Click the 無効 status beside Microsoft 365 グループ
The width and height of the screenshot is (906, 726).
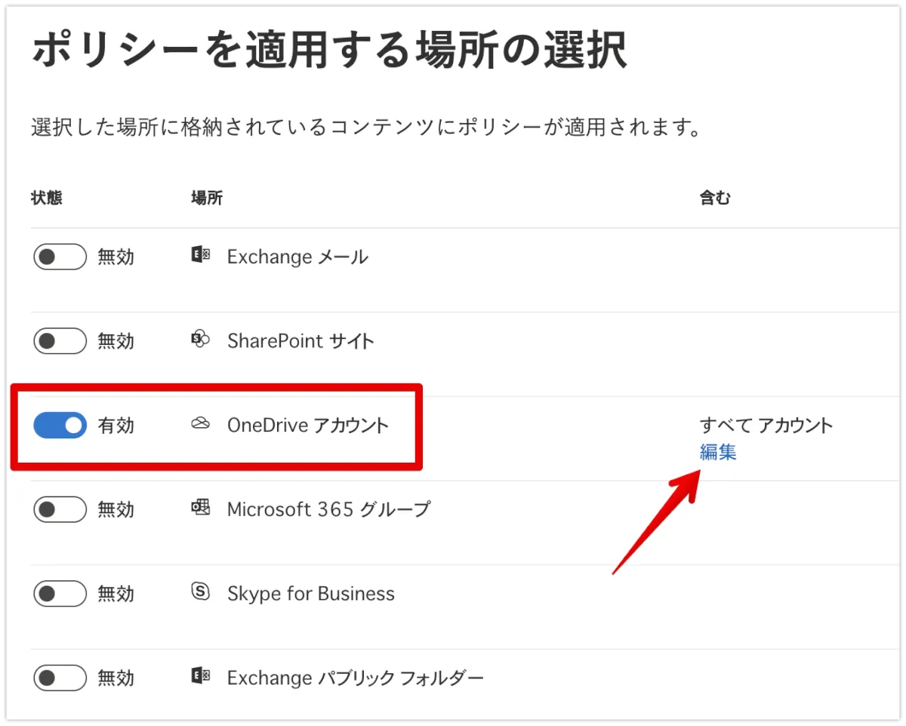coord(116,509)
